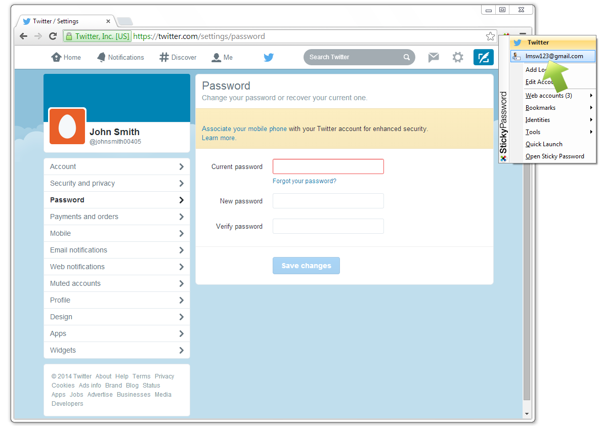Open the Terms footer link
Image resolution: width=602 pixels, height=426 pixels.
141,376
